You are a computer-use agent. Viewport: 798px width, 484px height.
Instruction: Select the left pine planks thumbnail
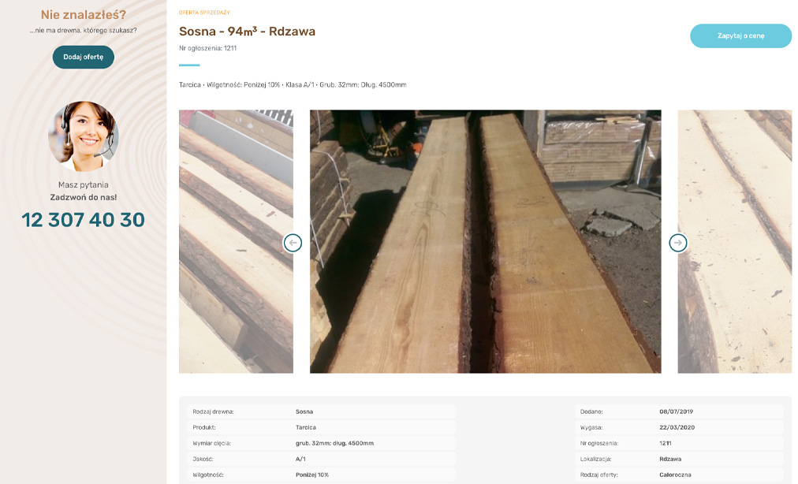[x=236, y=241]
